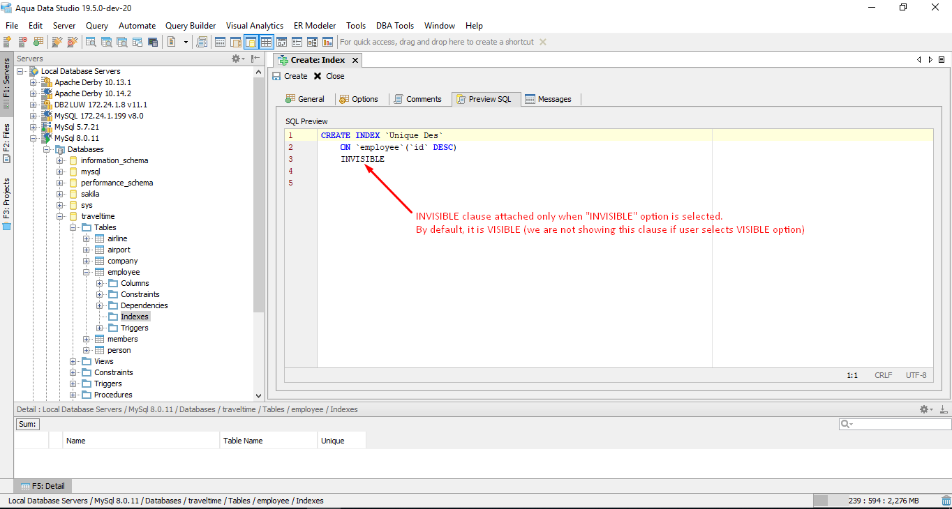Viewport: 952px width, 509px height.
Task: Dismiss the quick access shortcut bar
Action: 543,42
